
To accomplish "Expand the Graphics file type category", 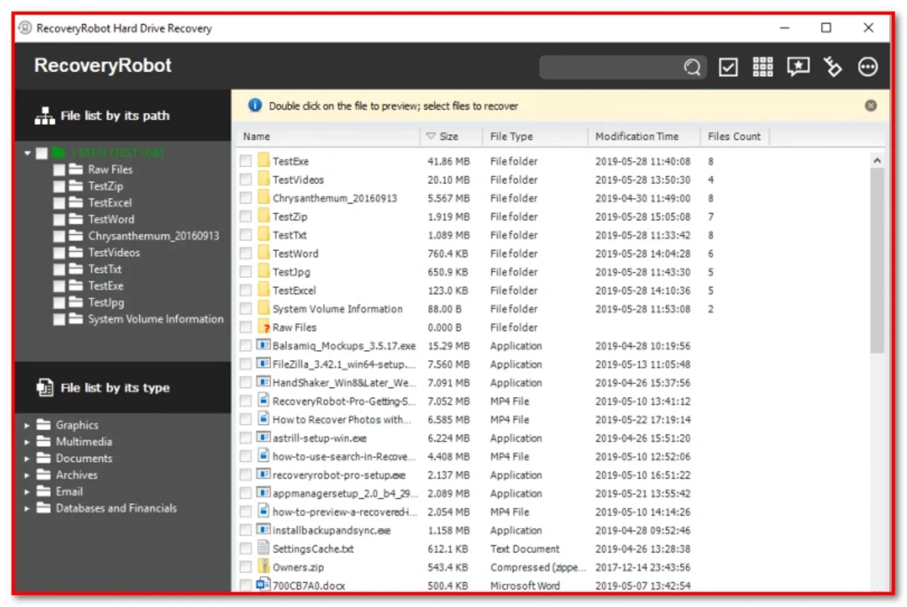I will pyautogui.click(x=27, y=425).
